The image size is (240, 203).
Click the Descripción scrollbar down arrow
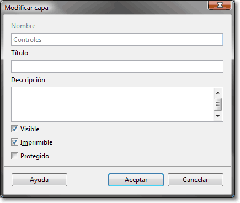[218, 116]
